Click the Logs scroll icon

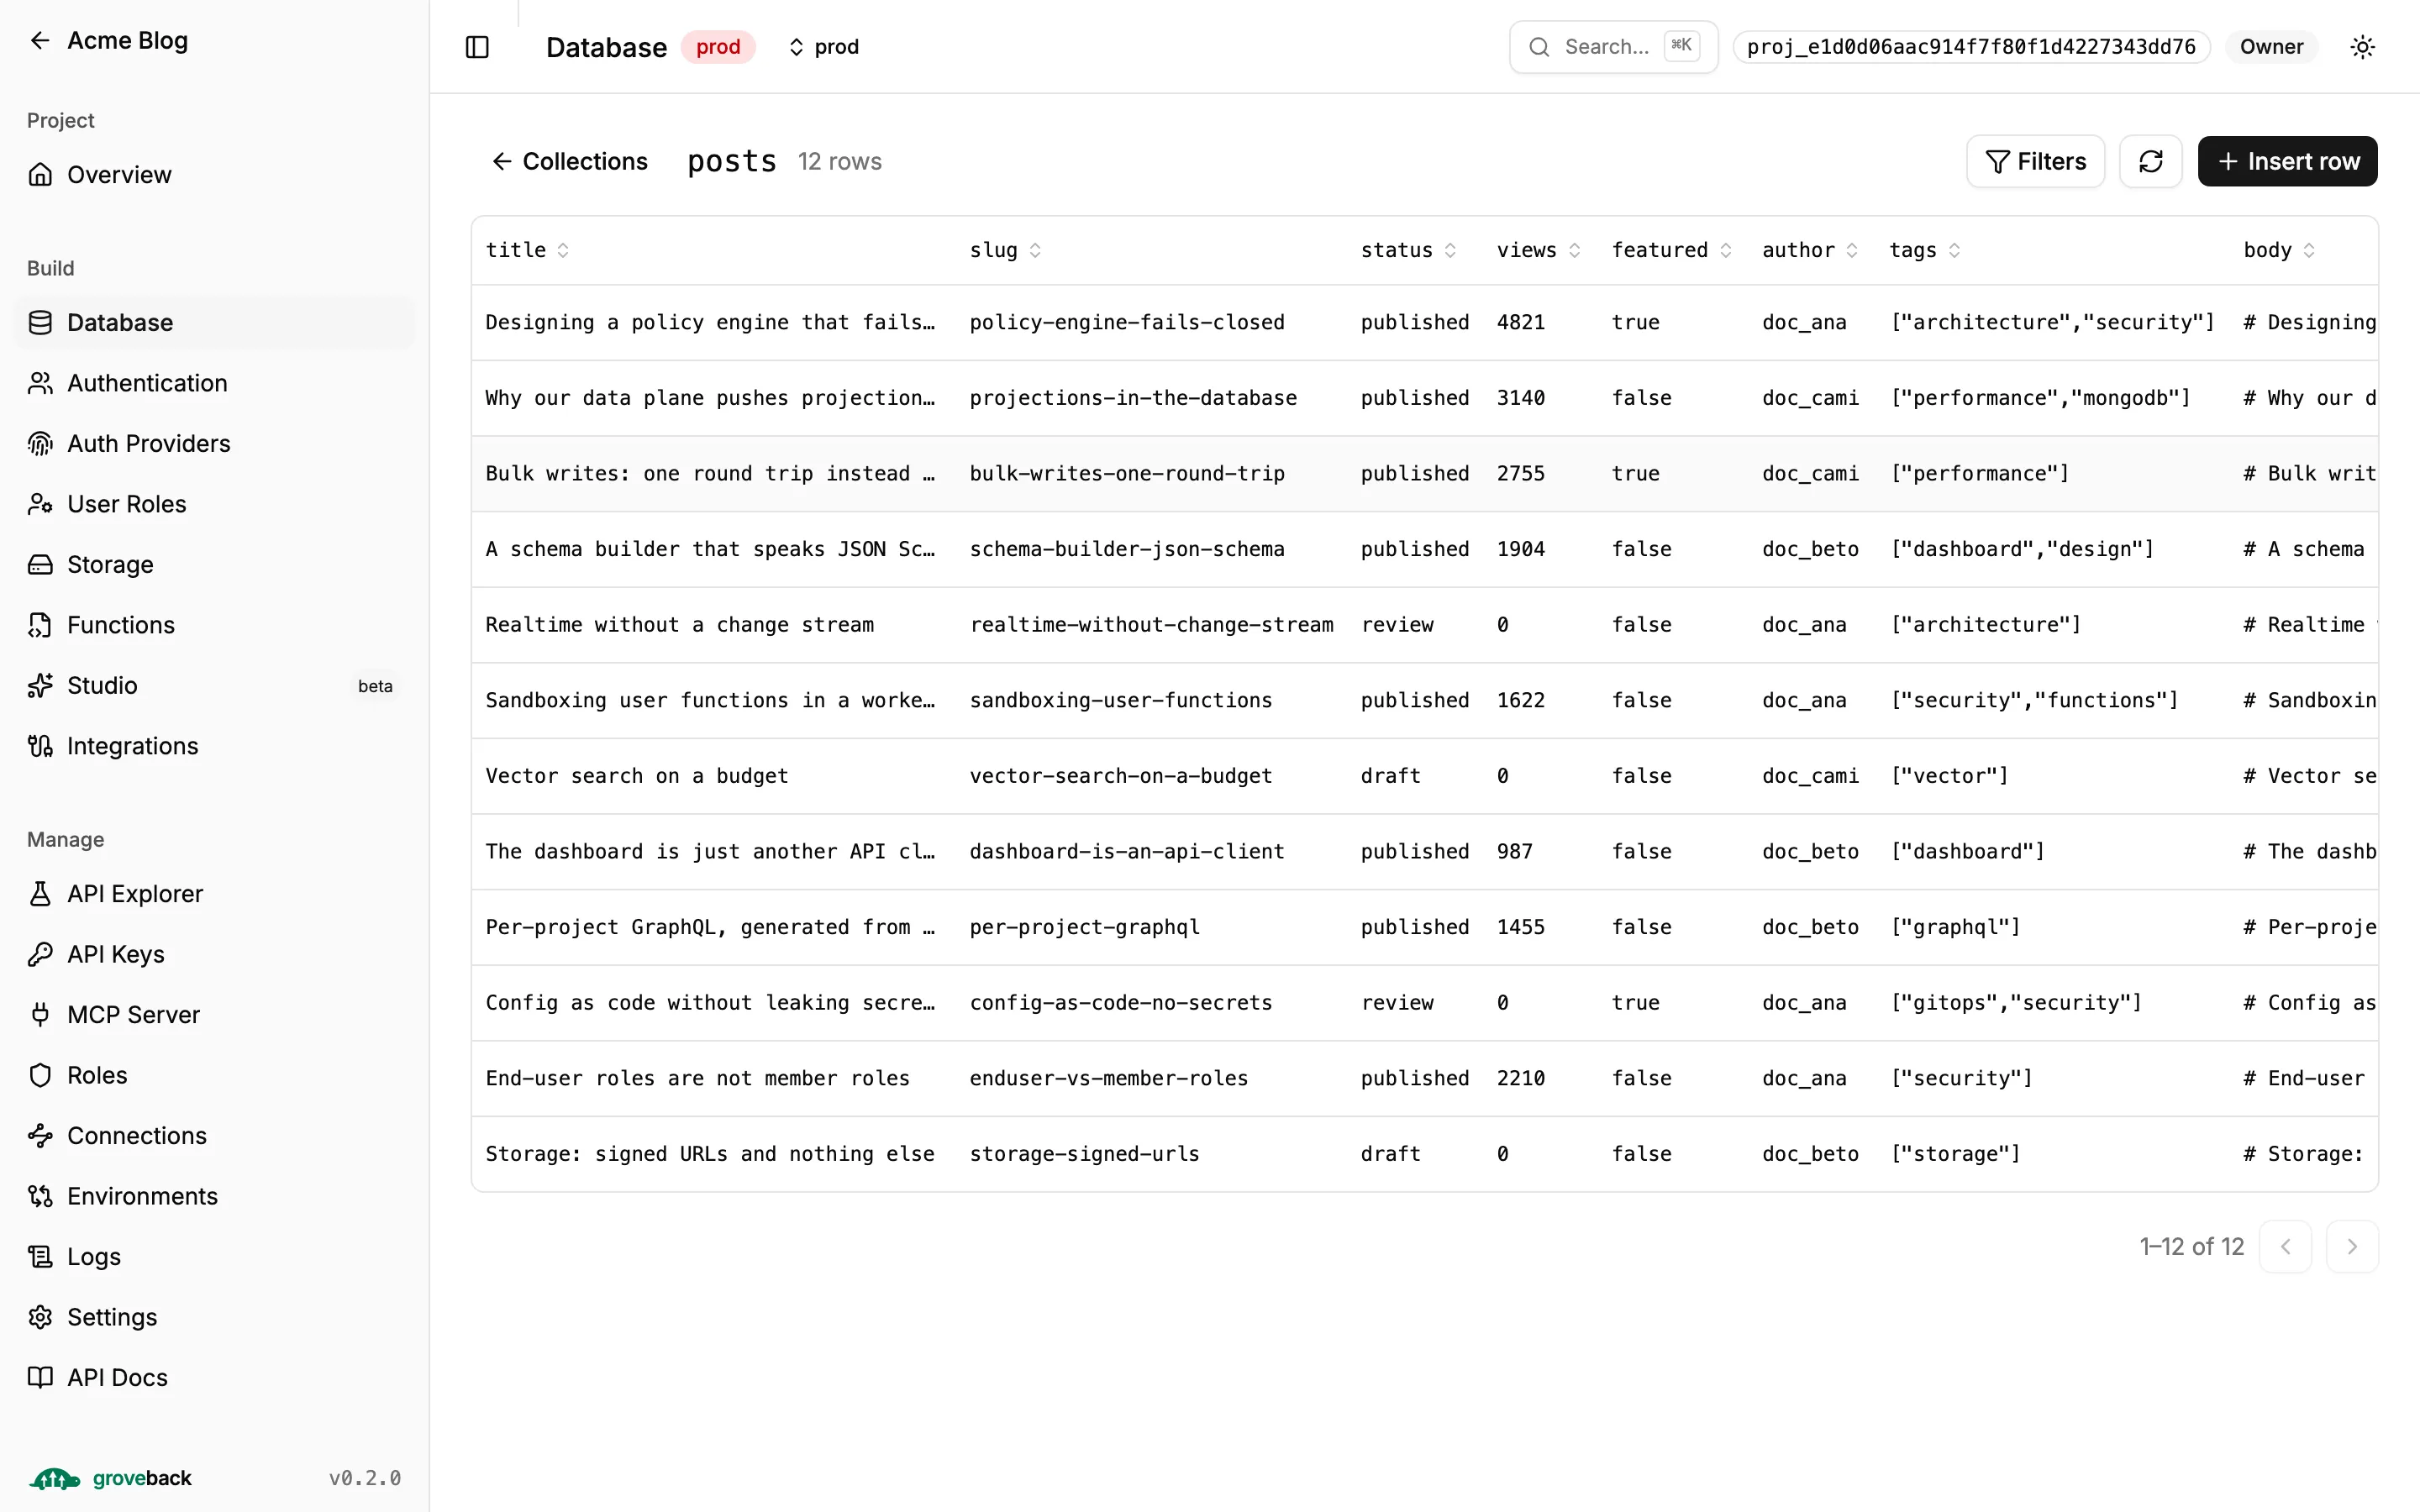click(40, 1257)
